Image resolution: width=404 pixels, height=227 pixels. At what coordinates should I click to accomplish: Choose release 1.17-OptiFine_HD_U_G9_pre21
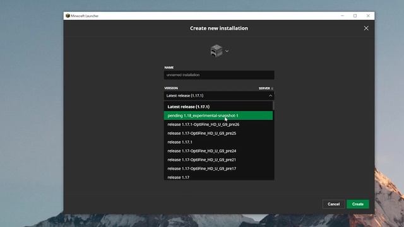[218, 160]
